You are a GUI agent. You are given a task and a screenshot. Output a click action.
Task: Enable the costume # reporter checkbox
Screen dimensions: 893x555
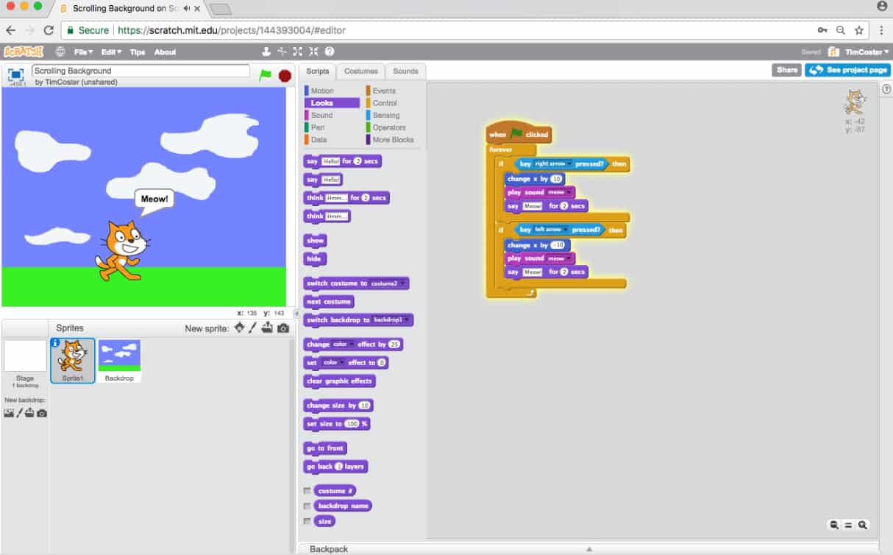point(307,490)
